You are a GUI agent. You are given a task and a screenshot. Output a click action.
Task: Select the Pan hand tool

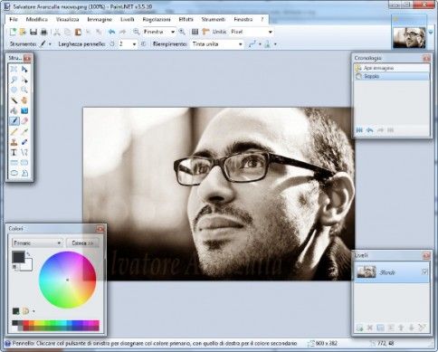click(24, 100)
